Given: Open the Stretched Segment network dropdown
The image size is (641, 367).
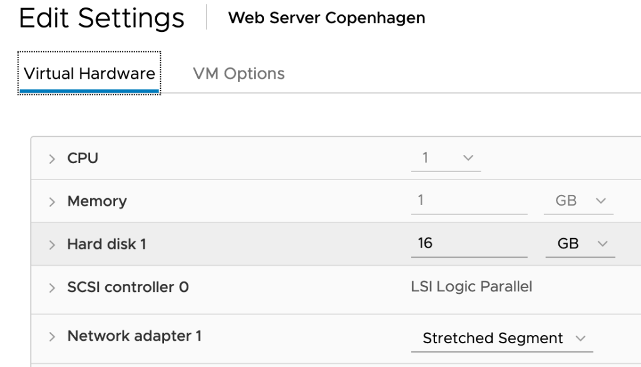Looking at the screenshot, I should tap(503, 338).
